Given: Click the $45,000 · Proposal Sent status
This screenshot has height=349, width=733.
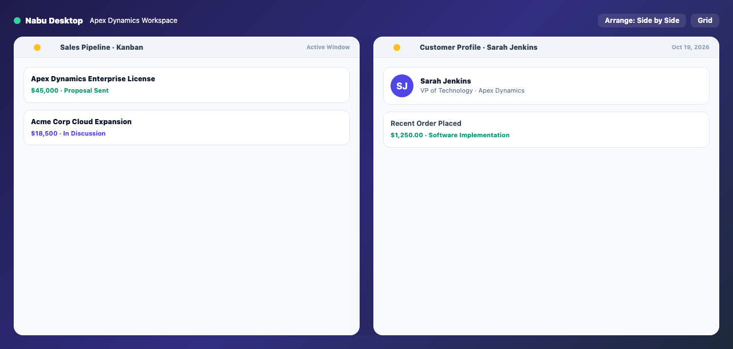Looking at the screenshot, I should click(70, 90).
